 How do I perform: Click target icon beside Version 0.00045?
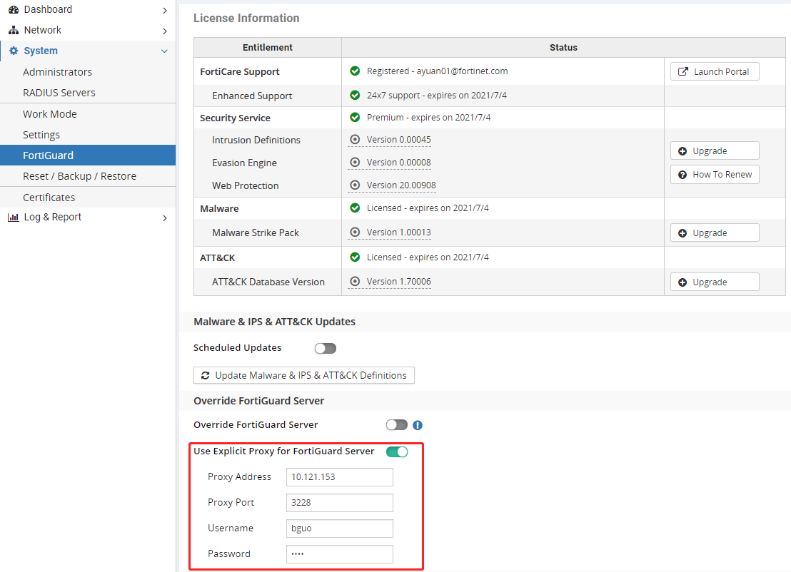(355, 140)
